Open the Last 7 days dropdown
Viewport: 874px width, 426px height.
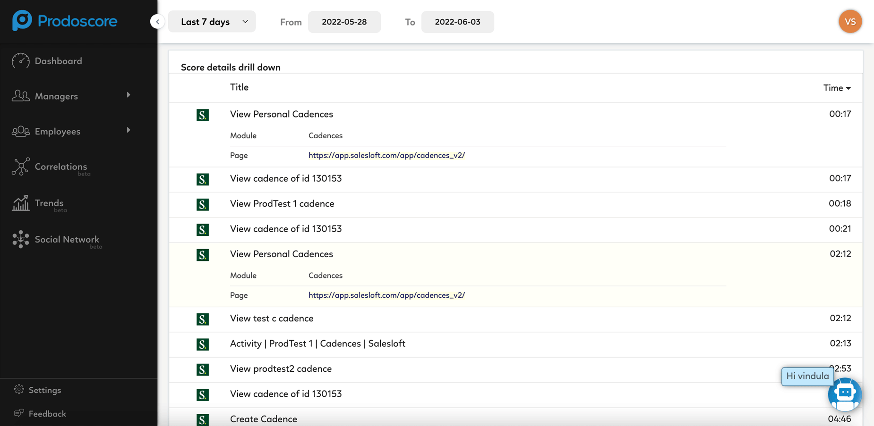tap(212, 22)
